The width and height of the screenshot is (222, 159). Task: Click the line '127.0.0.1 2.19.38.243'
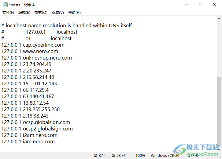click(25, 116)
